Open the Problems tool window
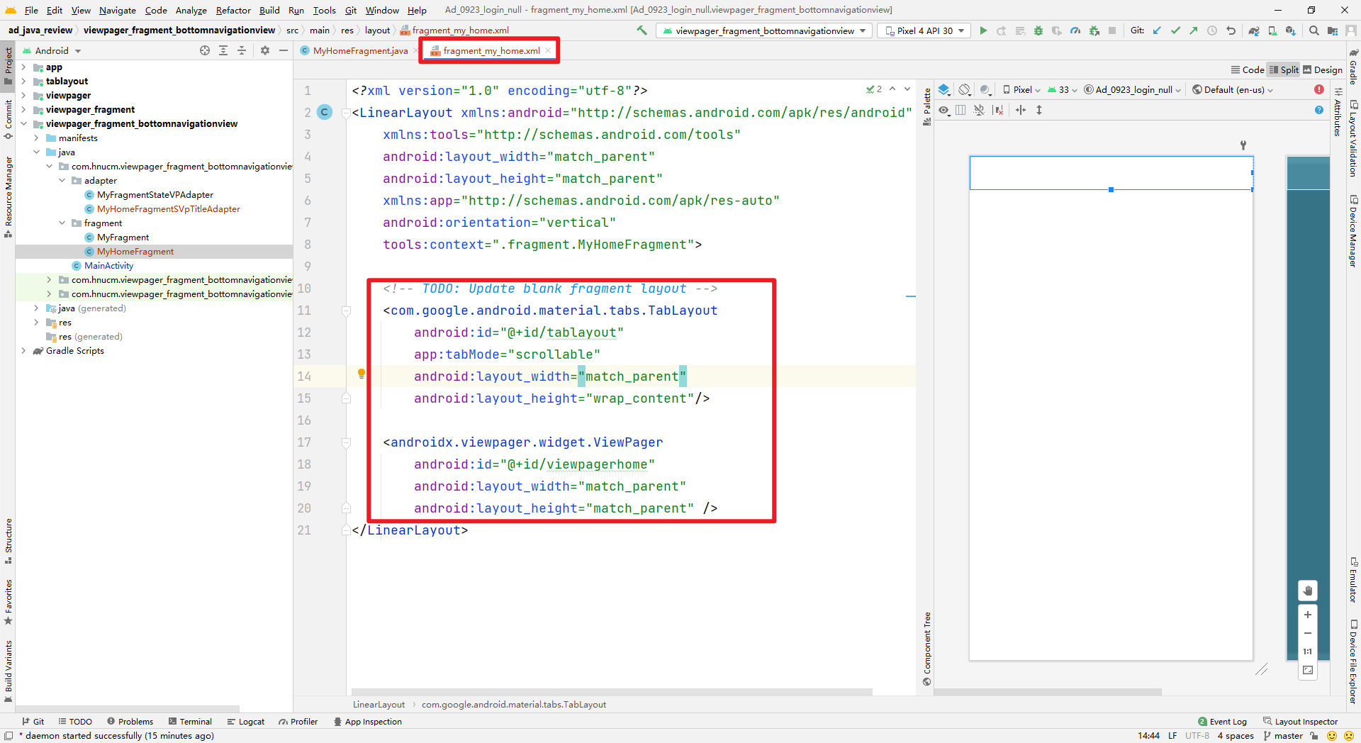1361x743 pixels. tap(130, 722)
